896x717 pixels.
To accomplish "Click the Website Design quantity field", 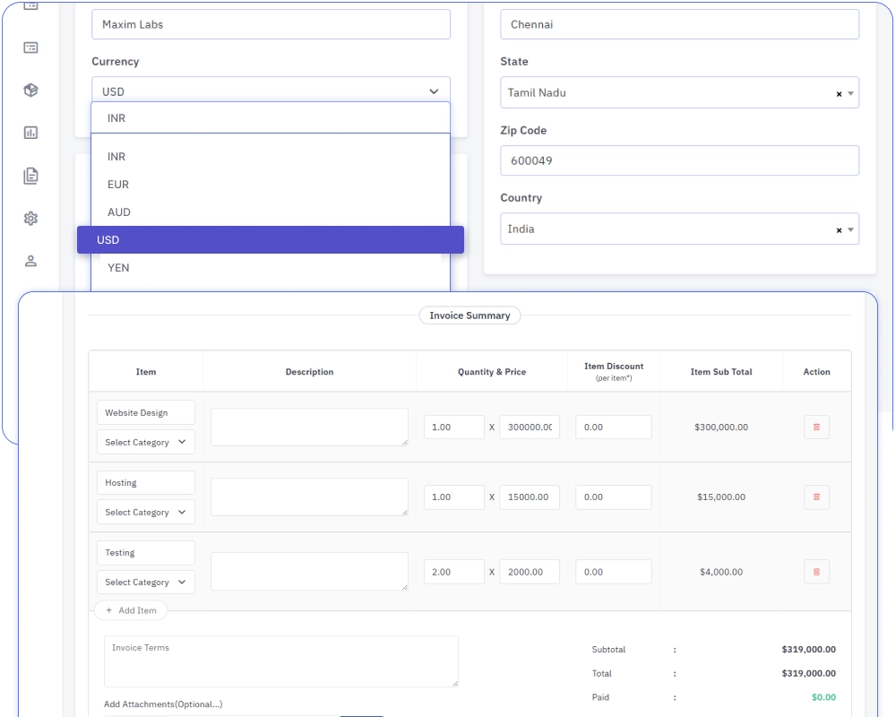I will tap(454, 428).
